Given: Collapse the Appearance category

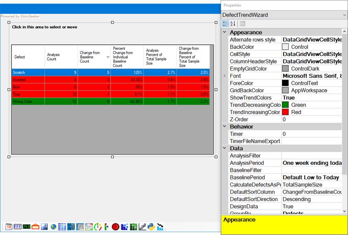Looking at the screenshot, I should [x=225, y=32].
